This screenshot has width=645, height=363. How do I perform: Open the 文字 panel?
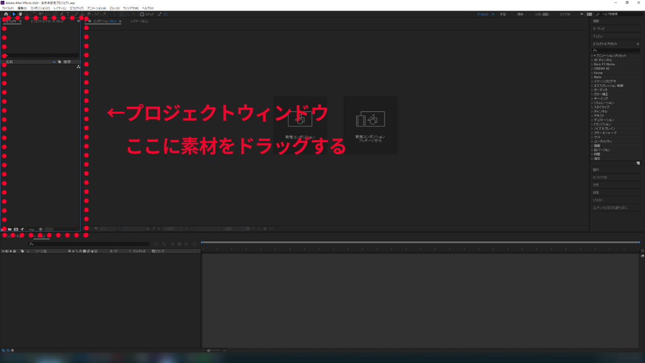coord(596,185)
